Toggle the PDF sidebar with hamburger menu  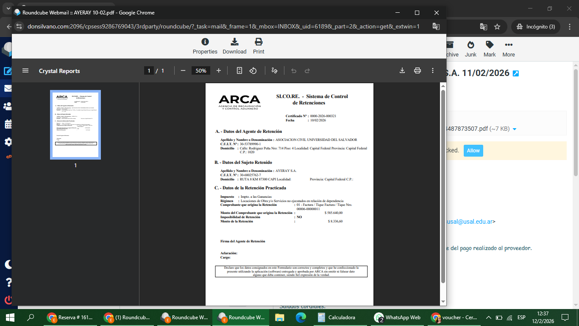(x=25, y=70)
